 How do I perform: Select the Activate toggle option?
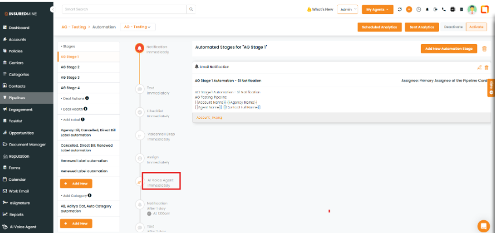coord(476,27)
